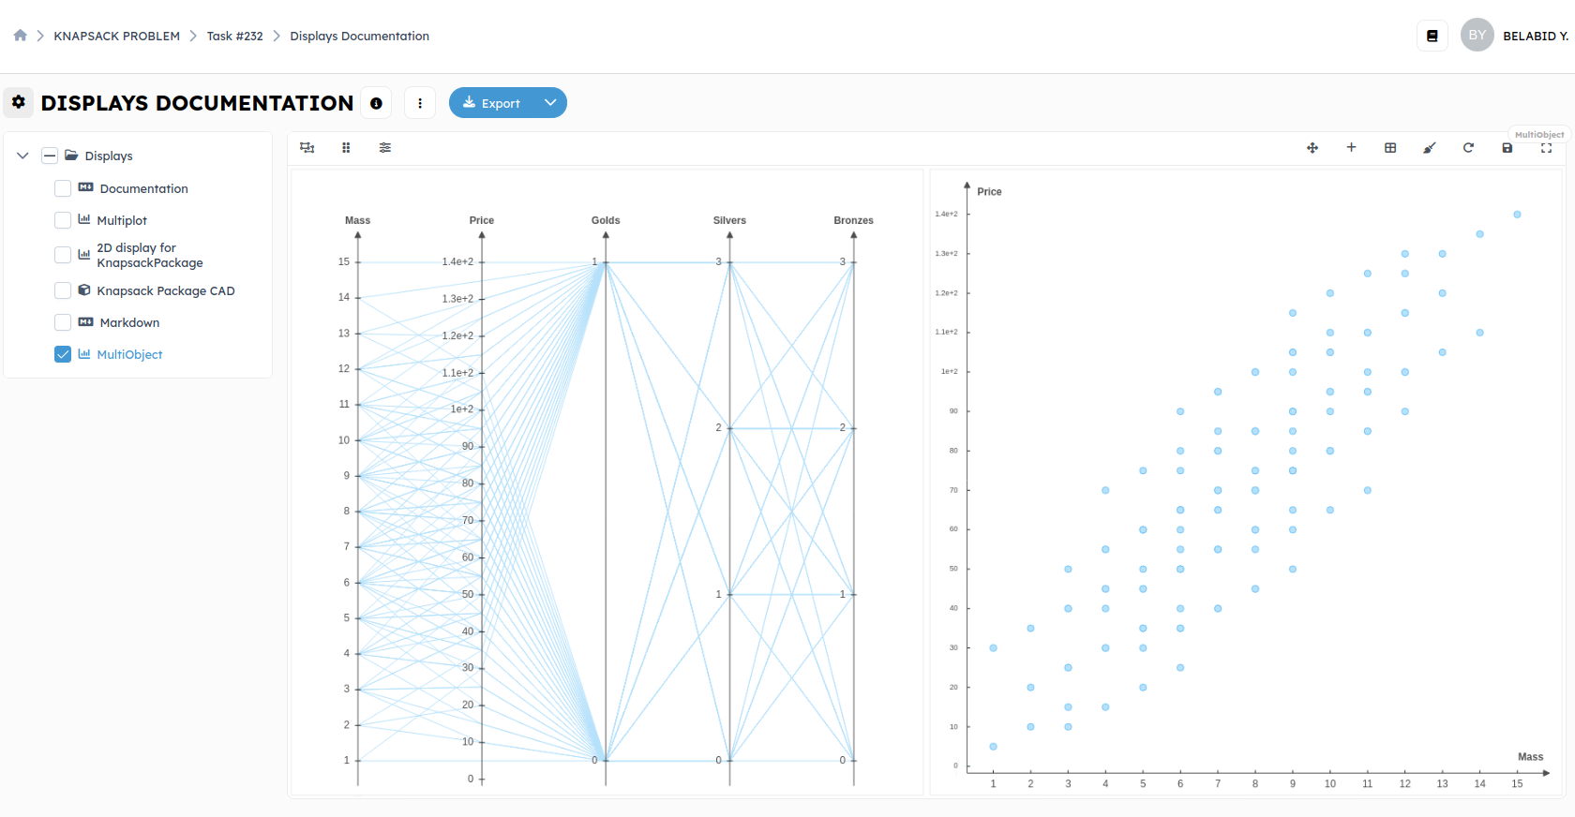Click the brush clean toolbar icon
This screenshot has height=817, width=1575.
1429,147
